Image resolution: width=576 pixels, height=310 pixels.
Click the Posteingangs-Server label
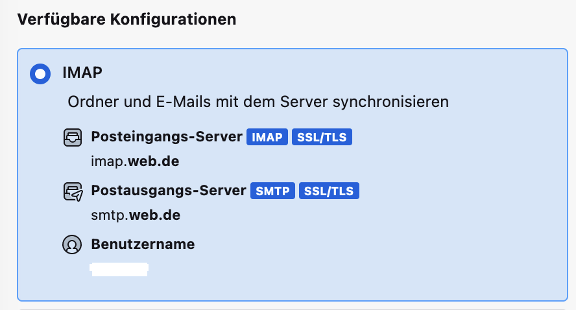click(x=167, y=137)
